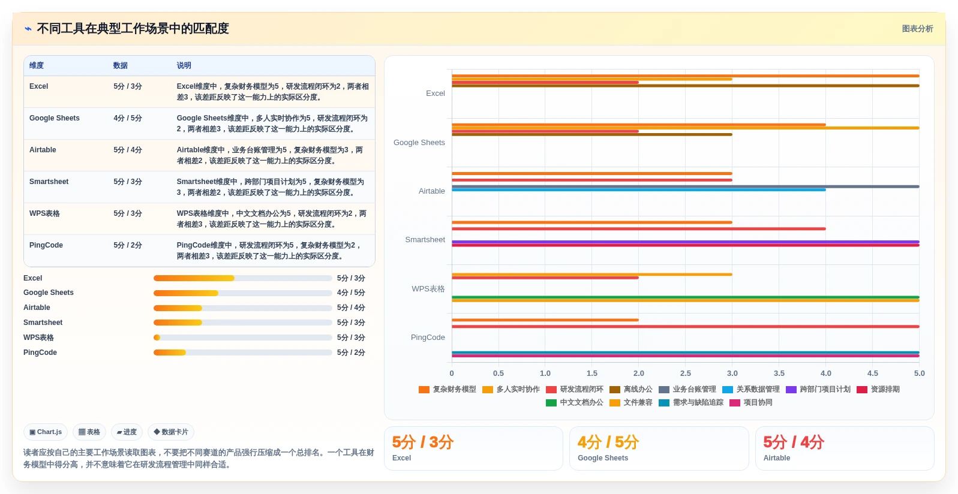
Task: Select the Excel table row name
Action: click(x=38, y=86)
